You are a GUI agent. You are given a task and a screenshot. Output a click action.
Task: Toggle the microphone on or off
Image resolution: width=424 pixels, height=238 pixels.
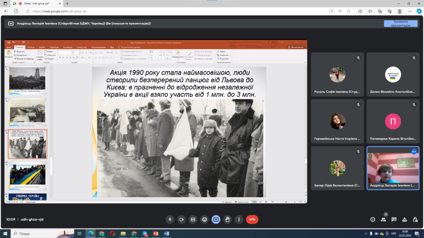[169, 219]
